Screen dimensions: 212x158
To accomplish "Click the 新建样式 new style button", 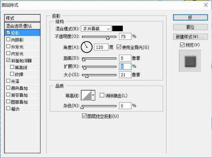I will click(x=190, y=37).
